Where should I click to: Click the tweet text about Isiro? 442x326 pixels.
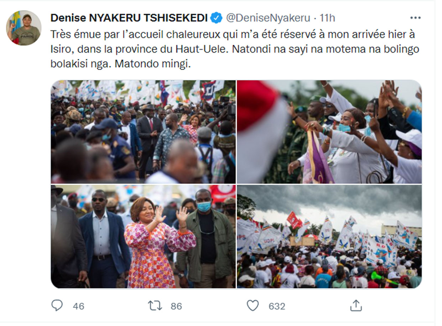pyautogui.click(x=235, y=50)
